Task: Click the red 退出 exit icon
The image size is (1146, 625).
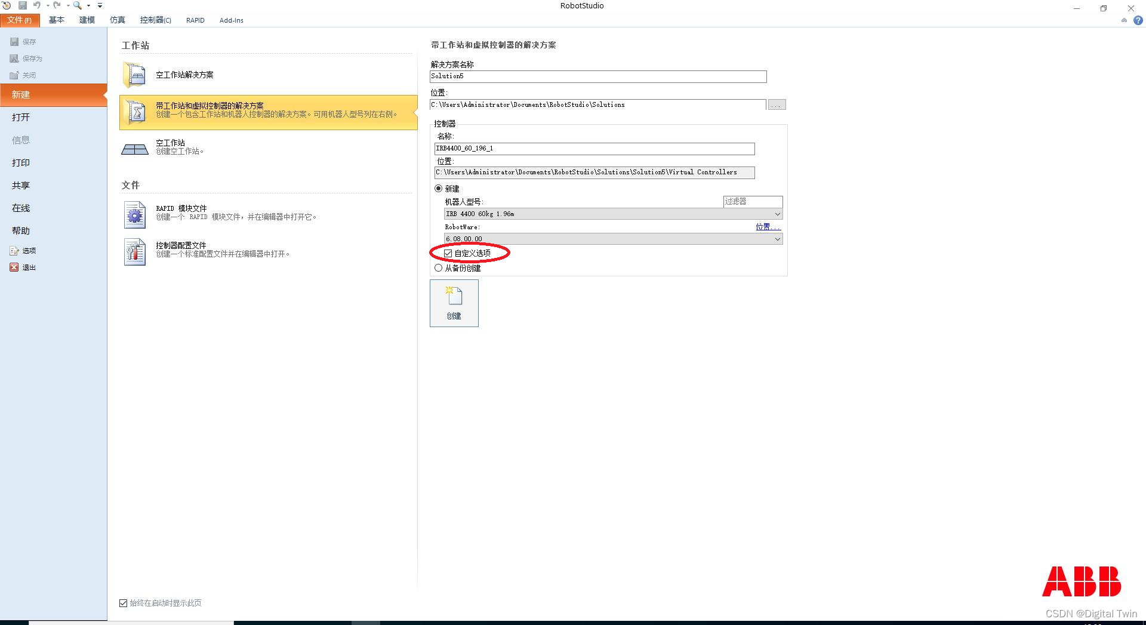Action: (x=14, y=267)
